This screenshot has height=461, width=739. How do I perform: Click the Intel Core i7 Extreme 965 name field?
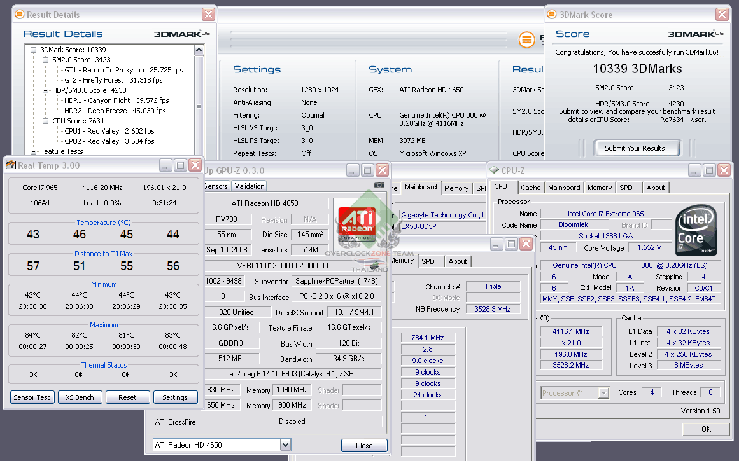tap(605, 213)
